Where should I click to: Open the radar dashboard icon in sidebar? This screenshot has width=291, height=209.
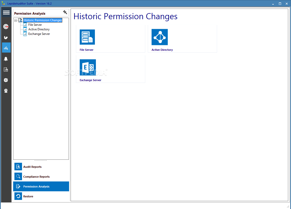pos(6,27)
